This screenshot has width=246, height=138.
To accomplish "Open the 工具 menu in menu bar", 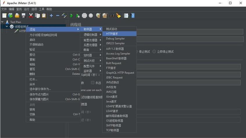I will click(42, 9).
